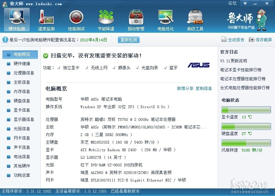Viewport: 275px width, 196px height.
Task: Open 笔记本显卡性能排行榜 link
Action: tap(241, 70)
